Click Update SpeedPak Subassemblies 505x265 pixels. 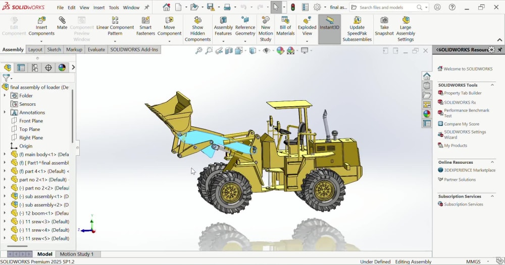[x=357, y=29]
